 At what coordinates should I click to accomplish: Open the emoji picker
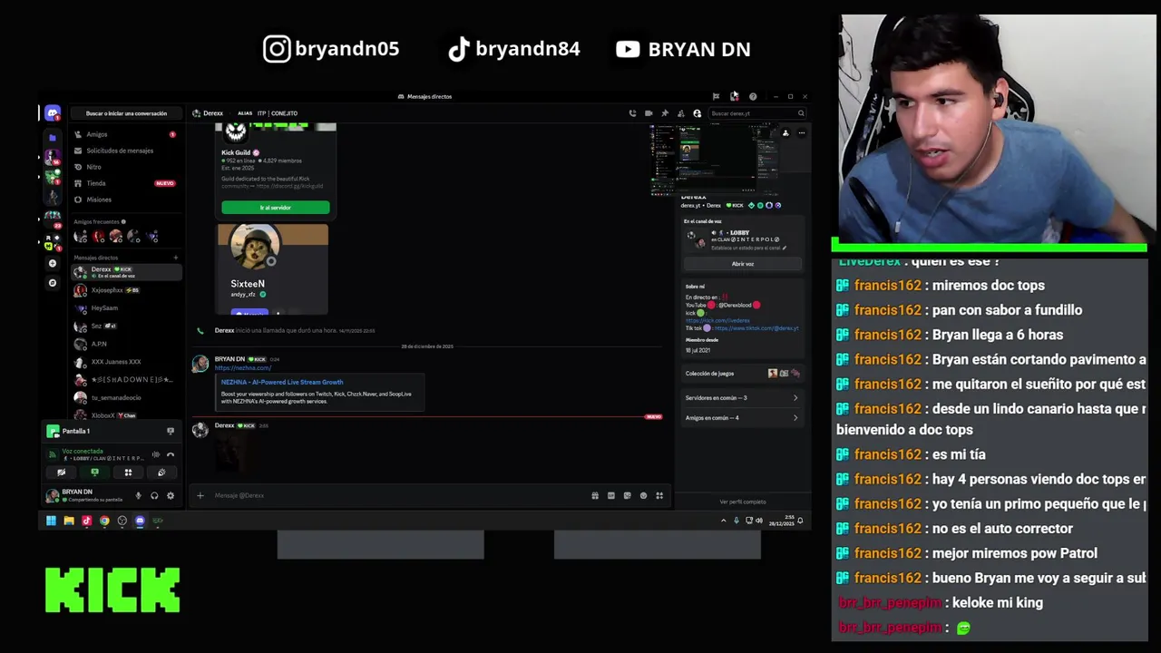point(643,495)
